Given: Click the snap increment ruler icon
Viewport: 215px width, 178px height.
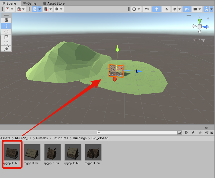Looking at the screenshot, I should [x=57, y=9].
